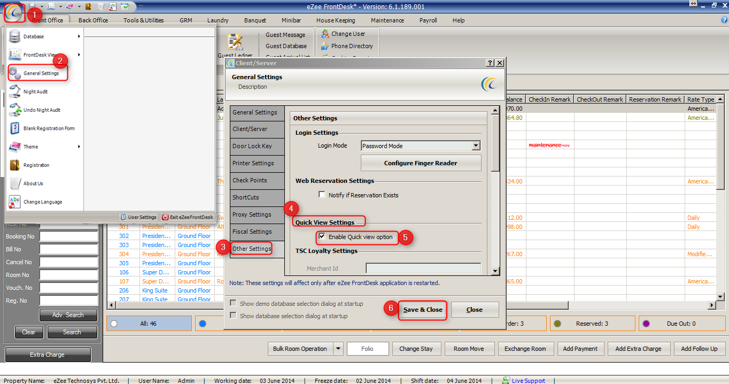Open dropdown arrow beside Bulk Room Operation
This screenshot has width=729, height=384.
(338, 349)
